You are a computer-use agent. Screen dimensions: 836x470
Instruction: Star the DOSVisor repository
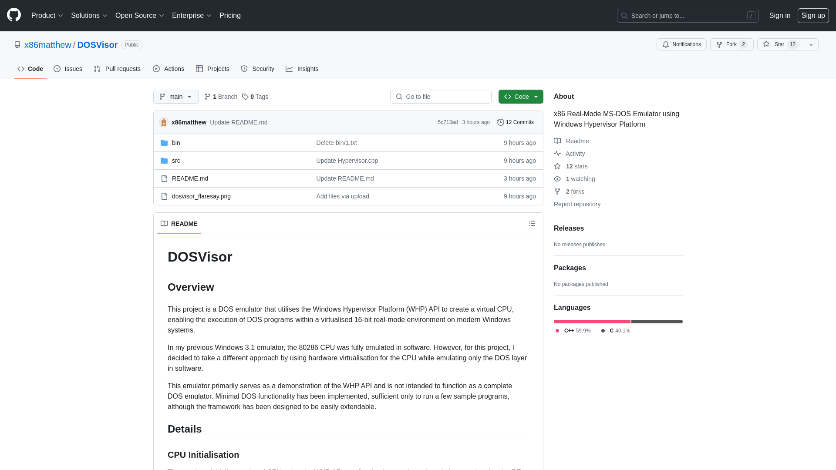(780, 44)
